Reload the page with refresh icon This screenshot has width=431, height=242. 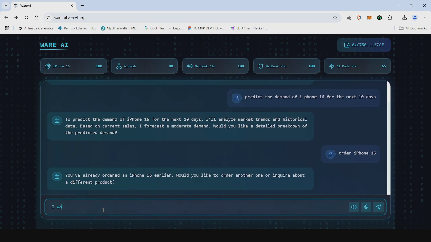pos(26,18)
